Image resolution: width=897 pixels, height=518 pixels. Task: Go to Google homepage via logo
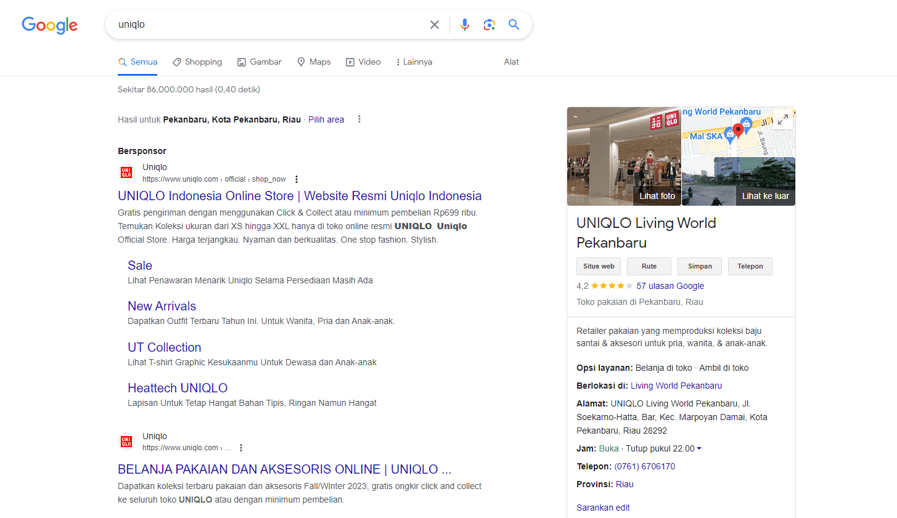click(49, 25)
